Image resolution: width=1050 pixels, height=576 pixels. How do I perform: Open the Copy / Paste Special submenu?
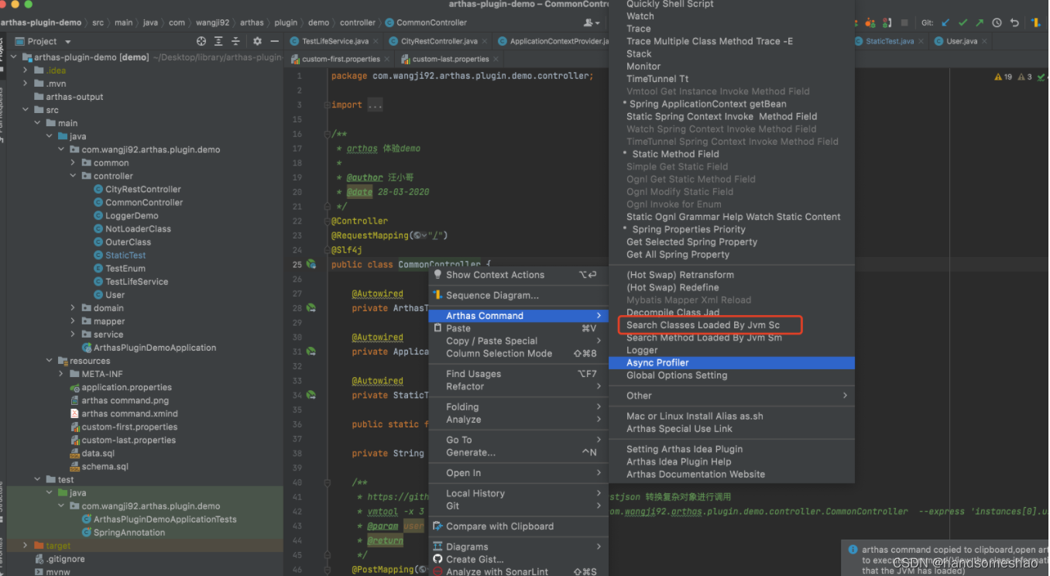(518, 341)
